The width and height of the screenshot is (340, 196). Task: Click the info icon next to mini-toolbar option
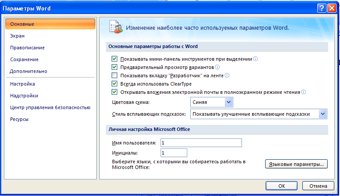256,59
